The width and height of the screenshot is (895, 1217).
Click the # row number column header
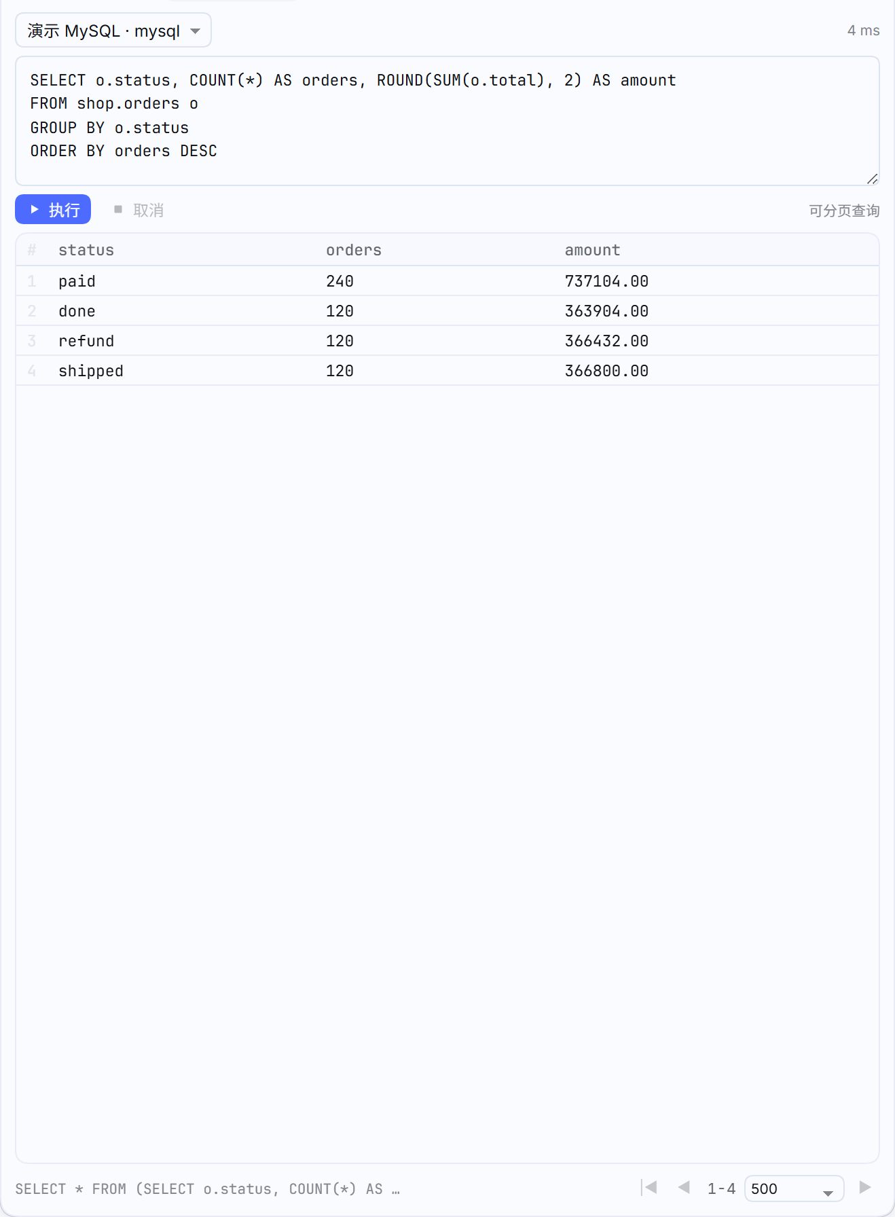[32, 250]
